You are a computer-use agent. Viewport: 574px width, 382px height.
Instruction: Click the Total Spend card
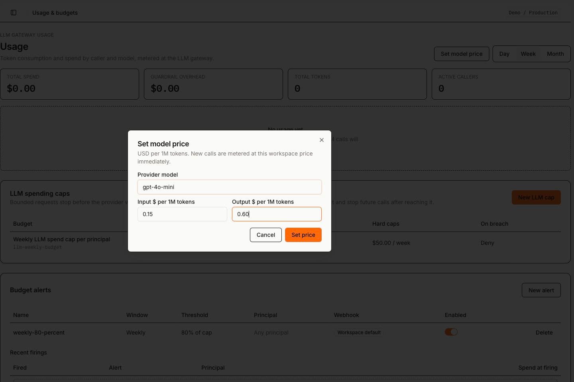[69, 84]
